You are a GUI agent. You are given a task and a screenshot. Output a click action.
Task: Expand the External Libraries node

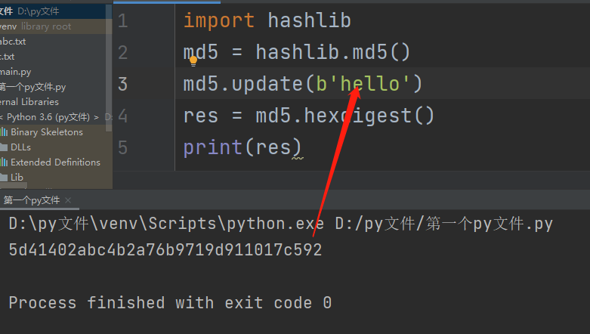pos(29,102)
